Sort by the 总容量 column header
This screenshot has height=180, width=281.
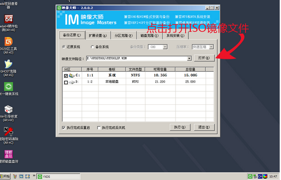pyautogui.click(x=190, y=69)
